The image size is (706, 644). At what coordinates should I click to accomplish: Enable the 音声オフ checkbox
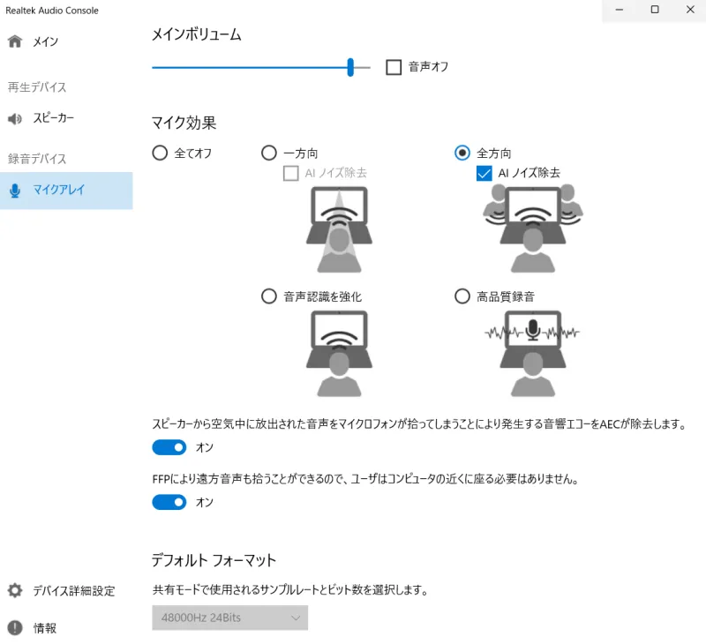click(393, 66)
